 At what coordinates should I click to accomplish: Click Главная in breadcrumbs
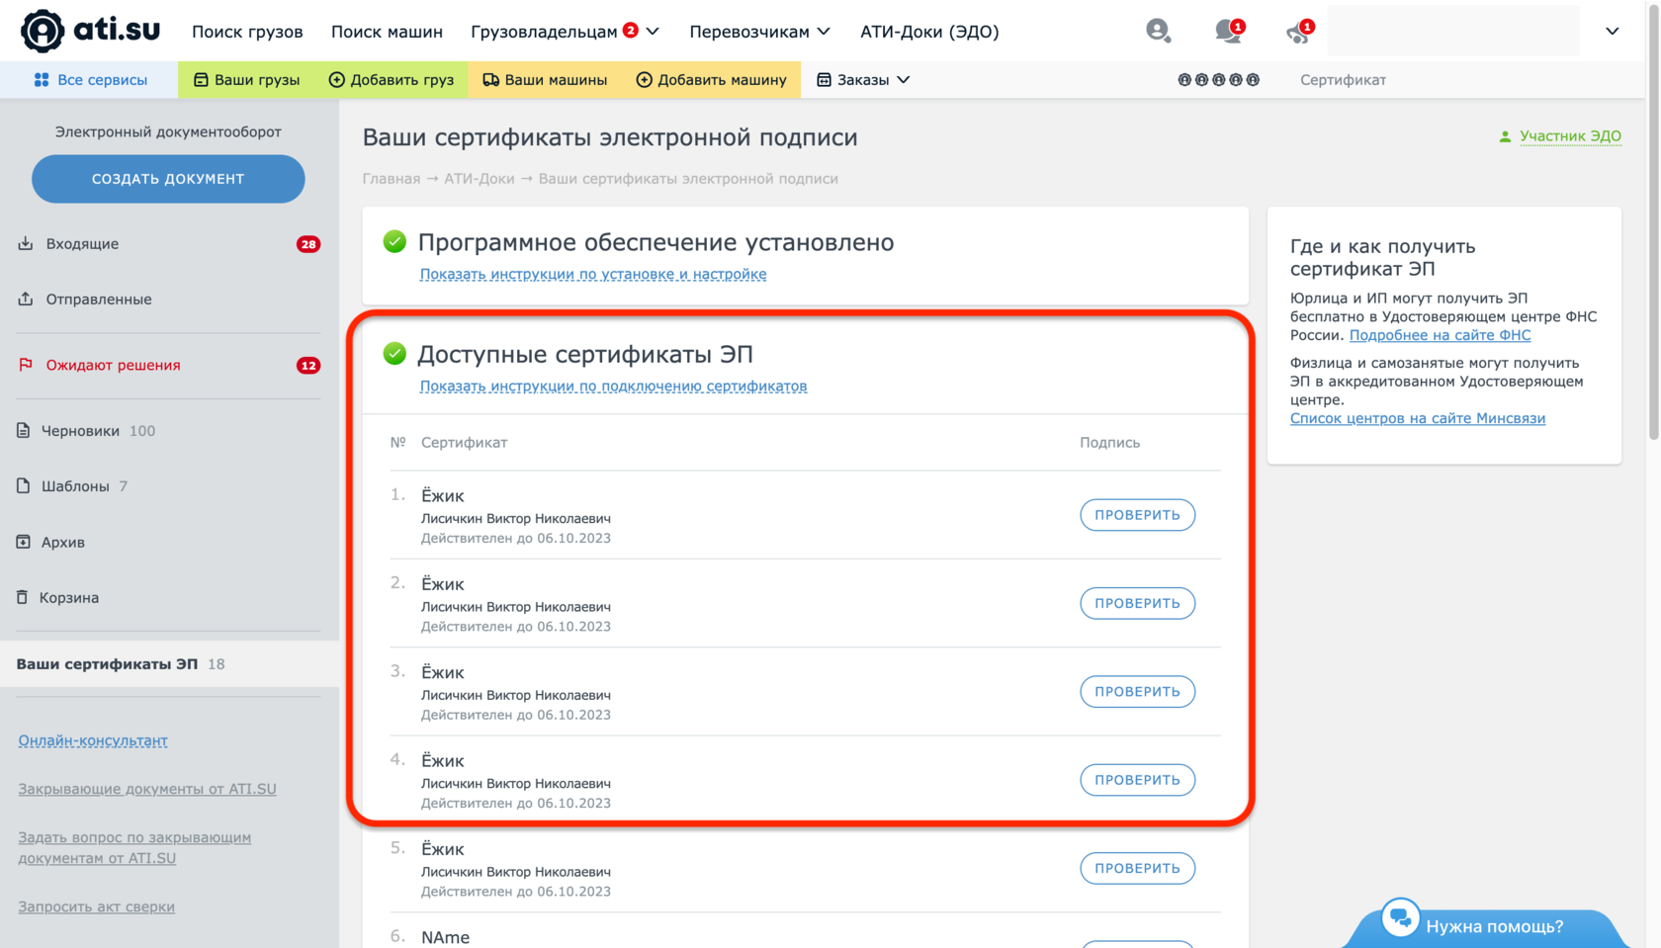(392, 179)
